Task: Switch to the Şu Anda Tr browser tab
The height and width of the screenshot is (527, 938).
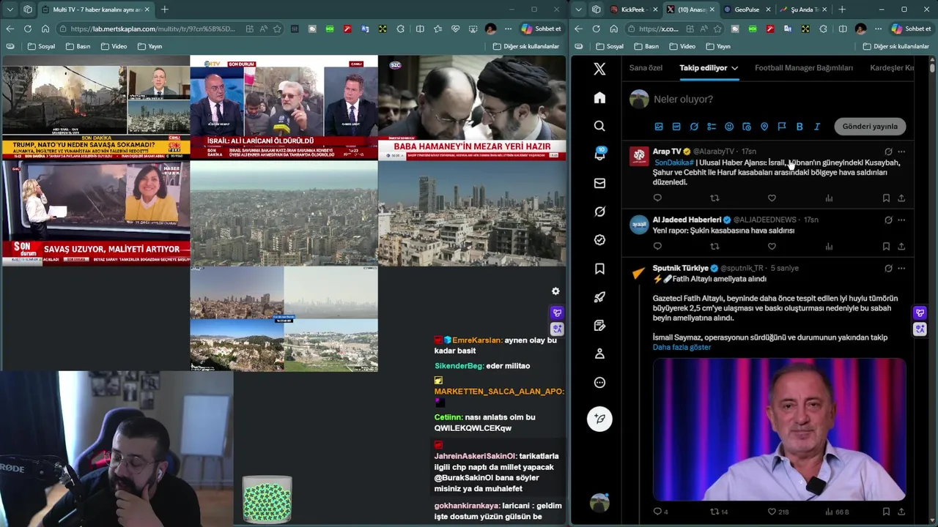Action: tap(802, 10)
